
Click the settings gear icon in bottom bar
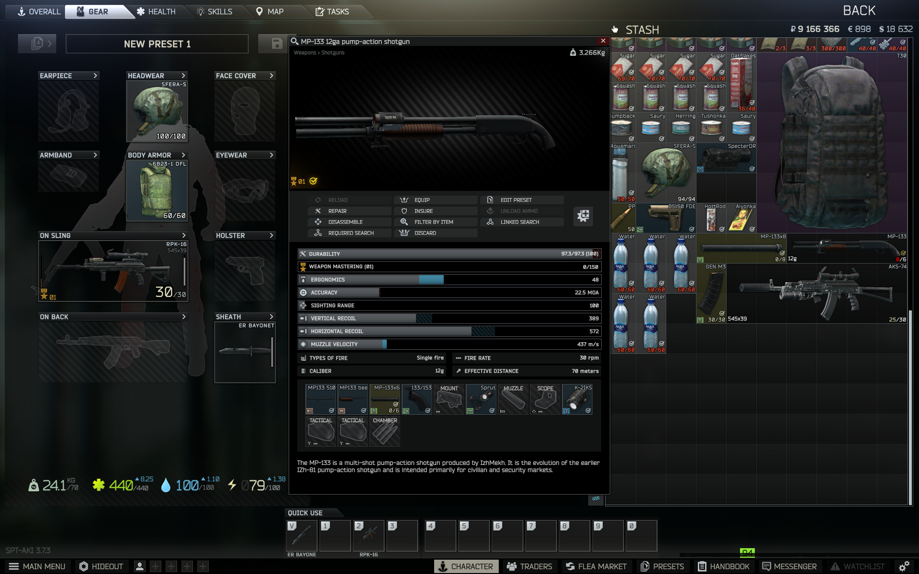[904, 566]
